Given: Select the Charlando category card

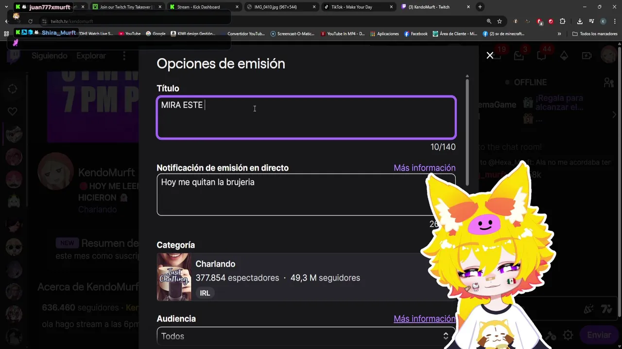Looking at the screenshot, I should [306, 277].
